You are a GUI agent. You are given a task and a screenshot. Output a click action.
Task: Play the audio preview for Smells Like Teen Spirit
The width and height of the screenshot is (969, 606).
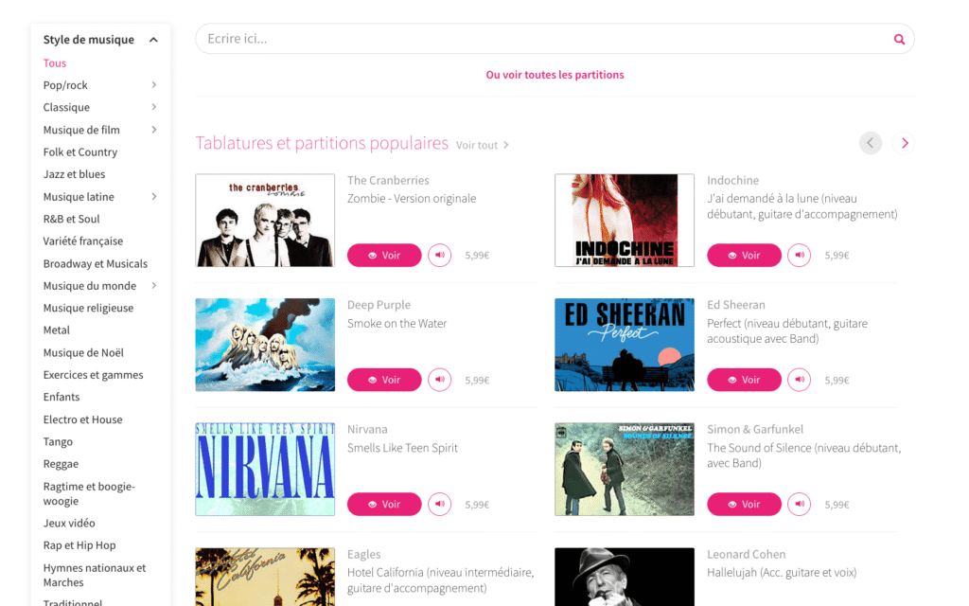pyautogui.click(x=439, y=504)
